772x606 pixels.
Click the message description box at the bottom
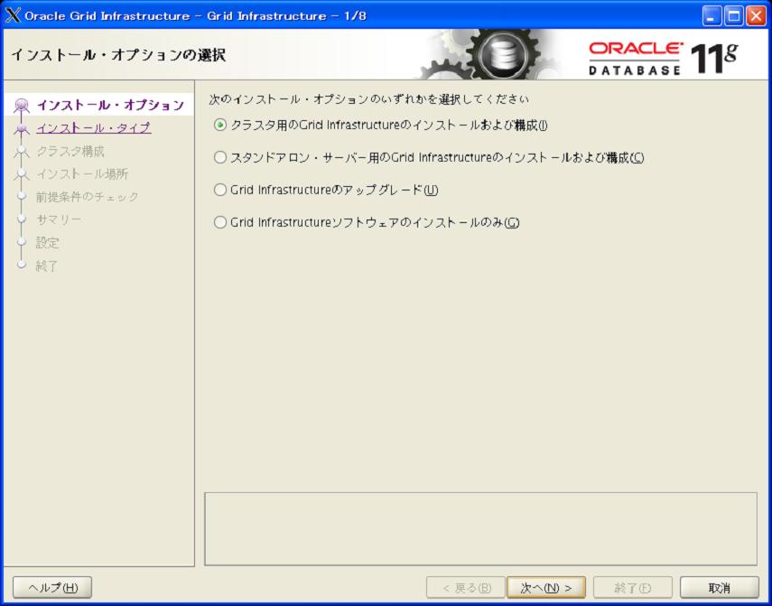[x=480, y=528]
